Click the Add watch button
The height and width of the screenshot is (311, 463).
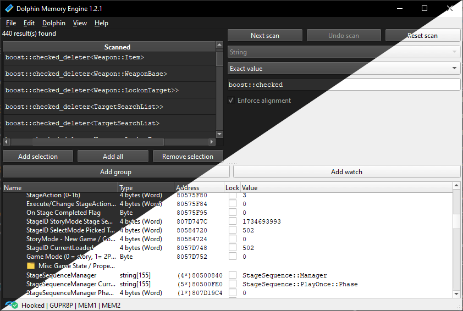[346, 172]
